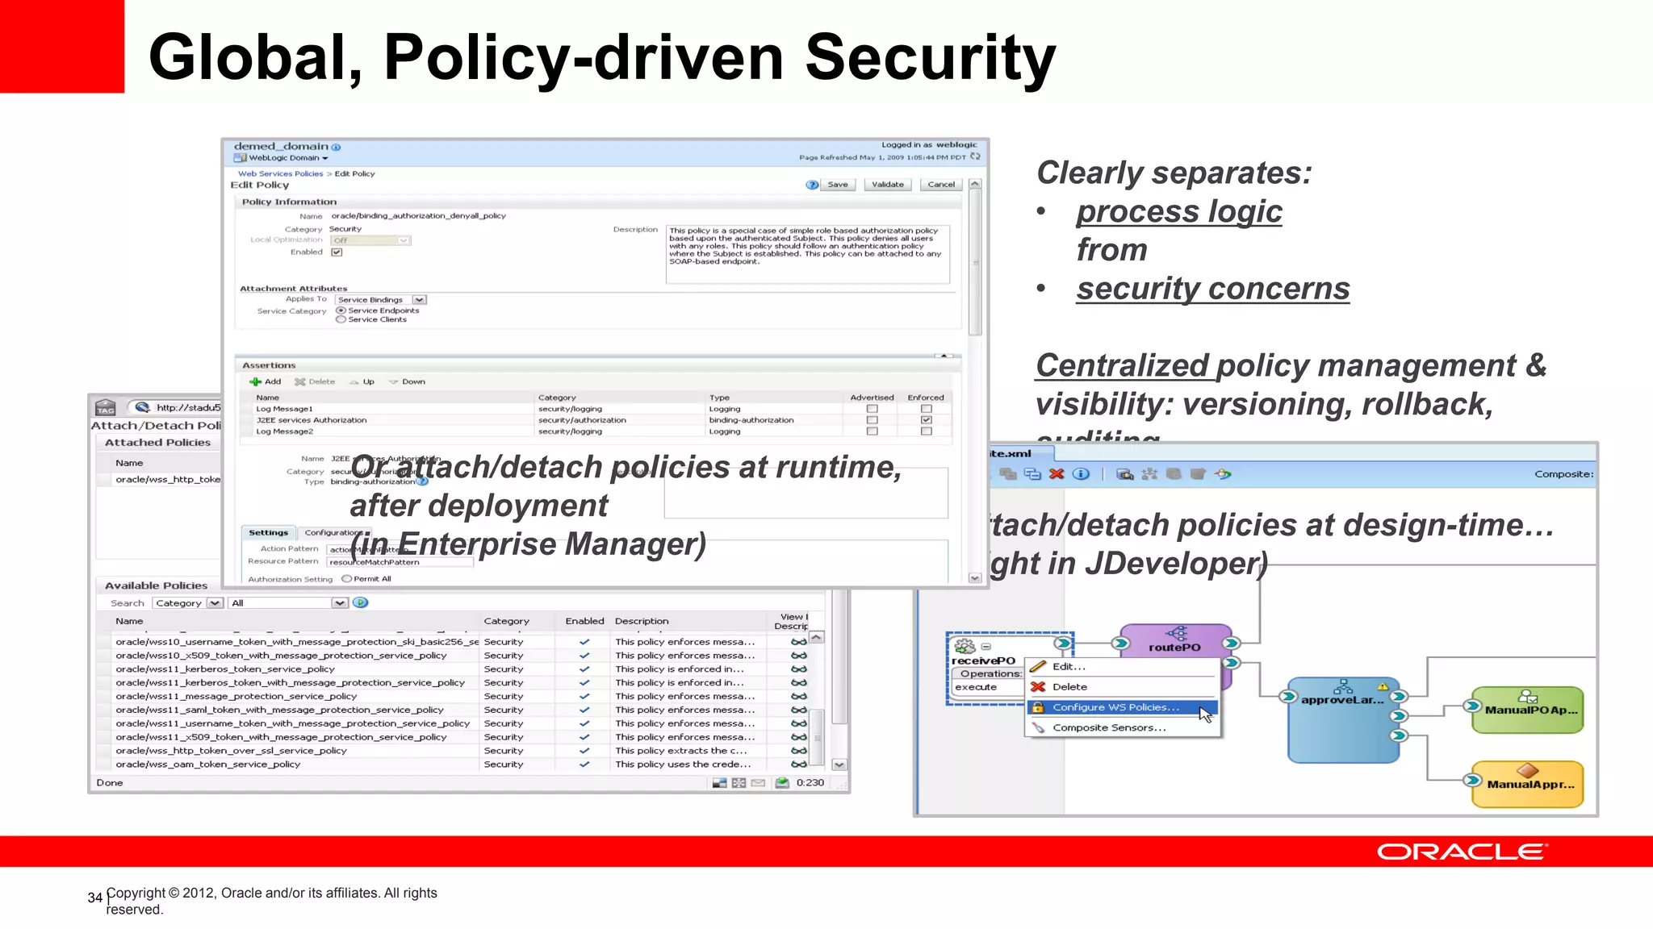Click the output port arrow on receivePO

[1063, 644]
